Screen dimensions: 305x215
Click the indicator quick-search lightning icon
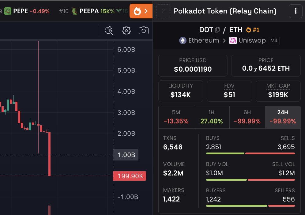(109, 30)
